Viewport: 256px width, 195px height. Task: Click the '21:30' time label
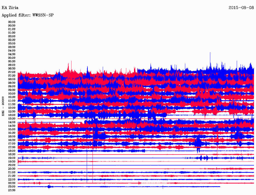coord(12,176)
